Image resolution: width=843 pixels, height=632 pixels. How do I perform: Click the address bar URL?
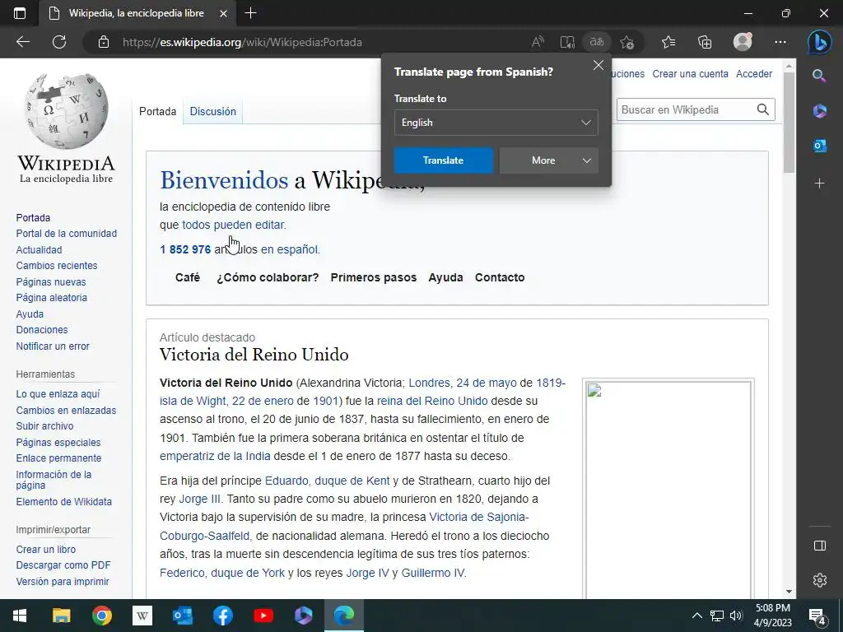pyautogui.click(x=242, y=42)
